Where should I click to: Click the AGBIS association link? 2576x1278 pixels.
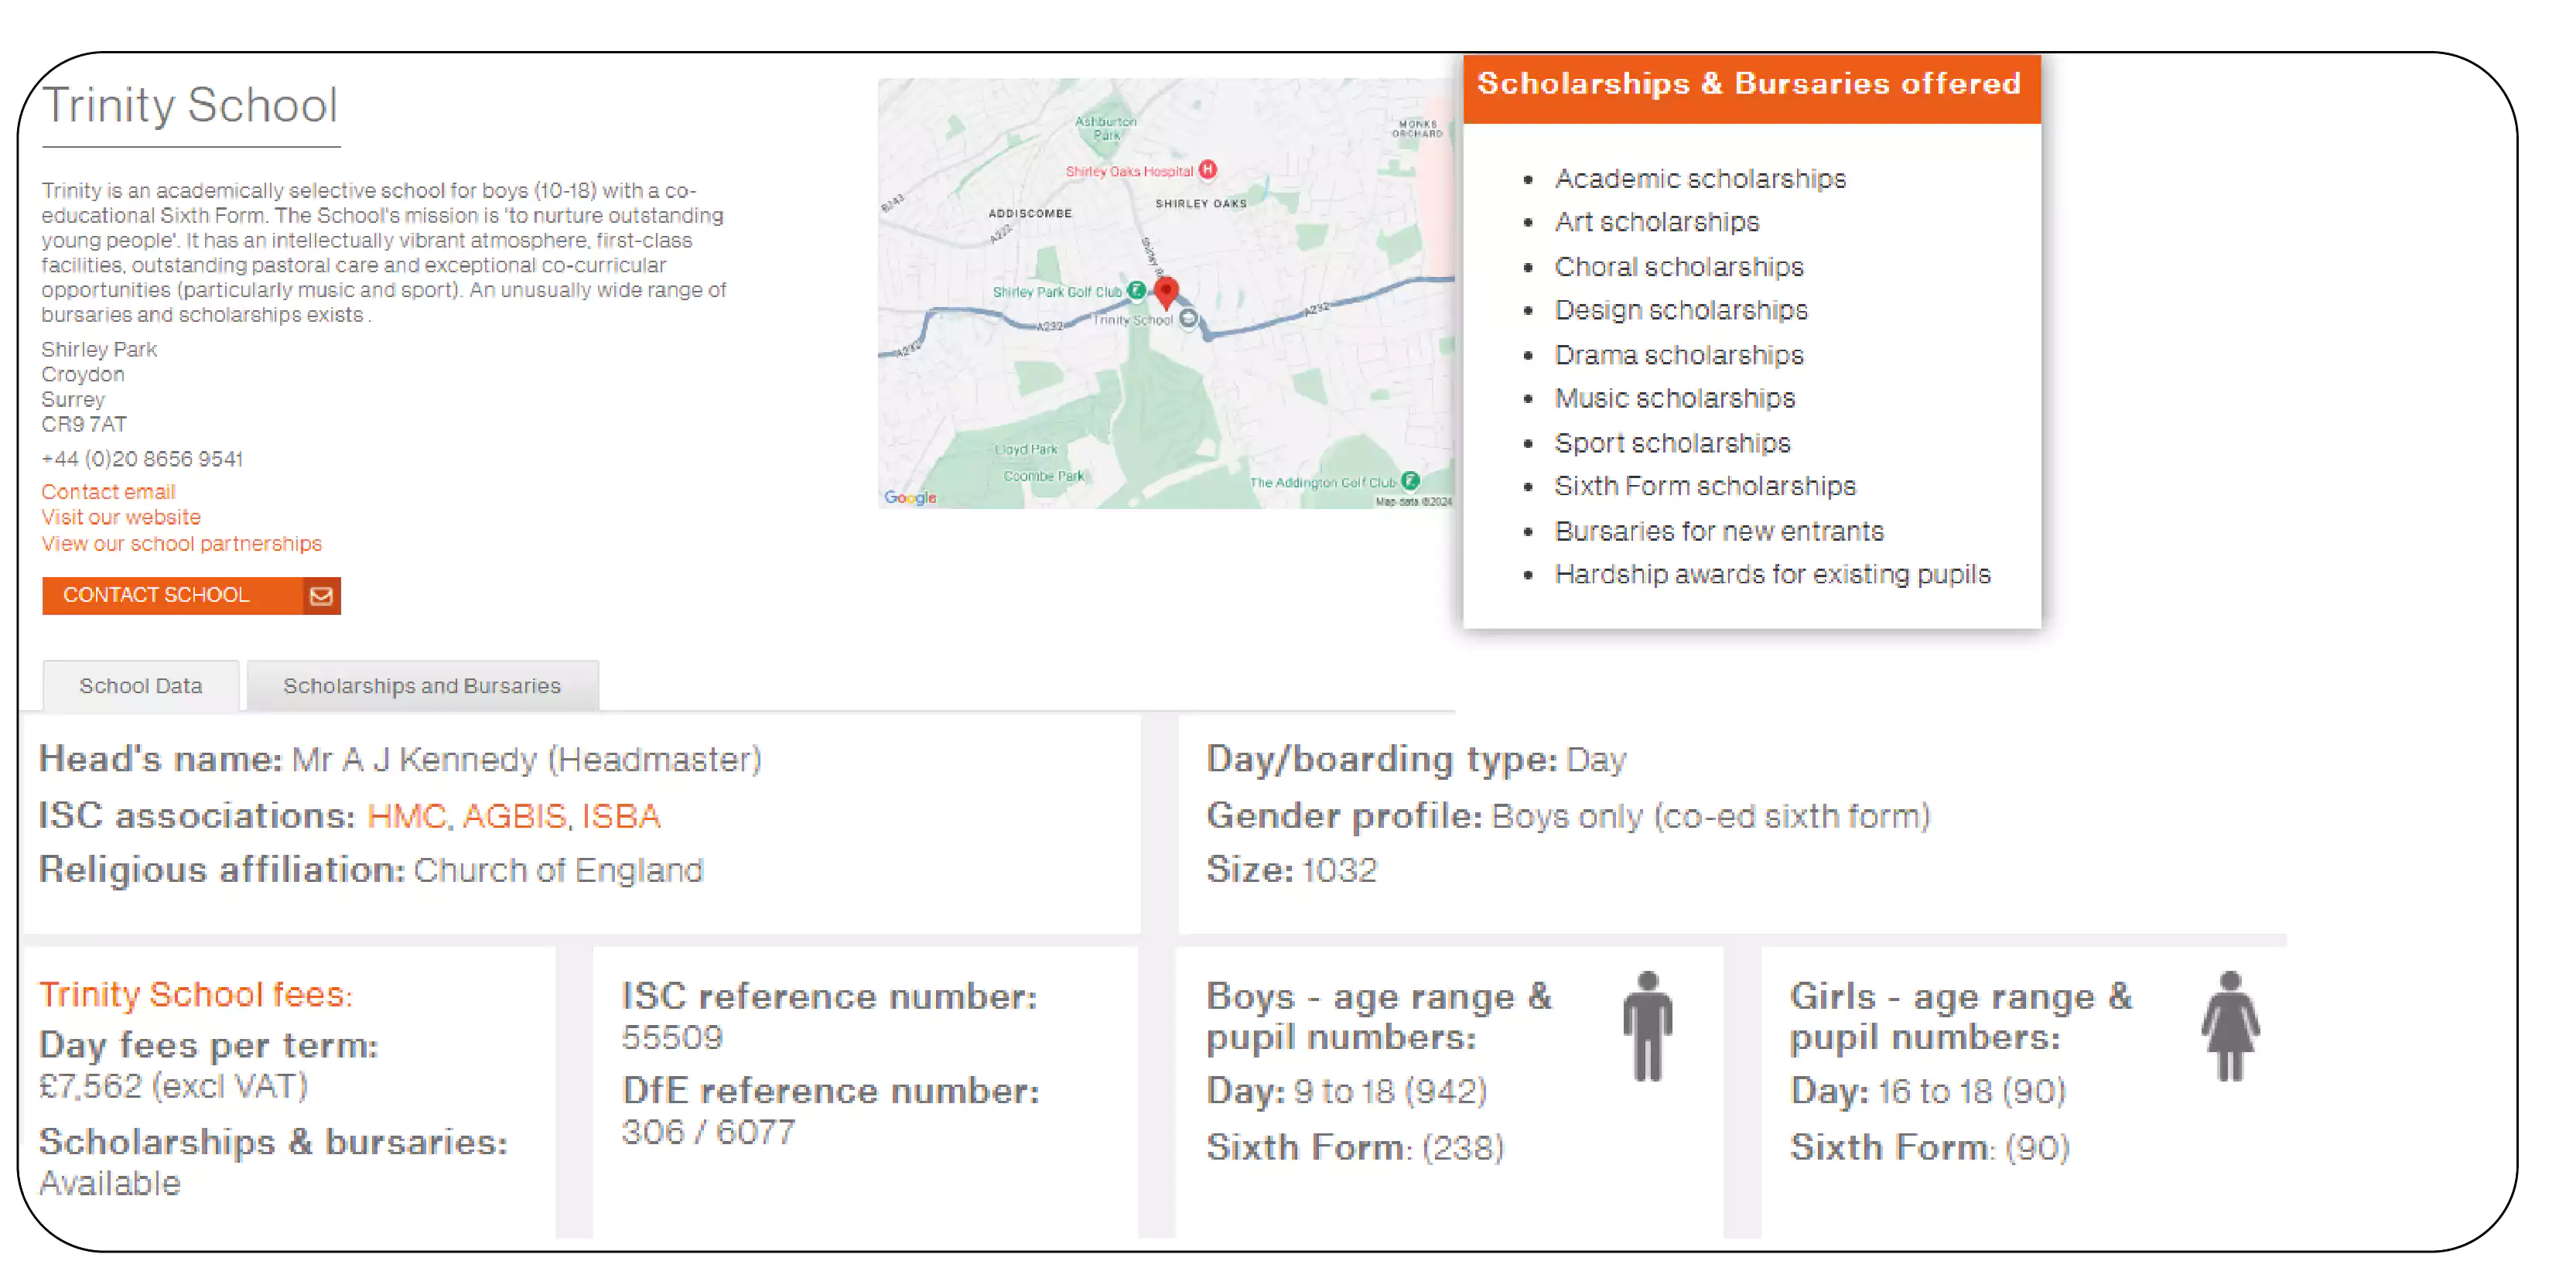514,816
